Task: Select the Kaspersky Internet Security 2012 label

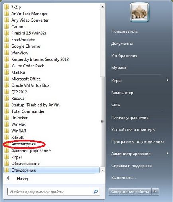Action: coord(40,59)
